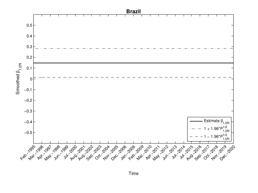This screenshot has width=258, height=193.
Task: Click the 'Nov.−2005' date label
Action: click(x=111, y=153)
